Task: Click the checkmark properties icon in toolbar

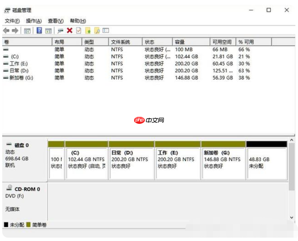Action: (x=78, y=31)
